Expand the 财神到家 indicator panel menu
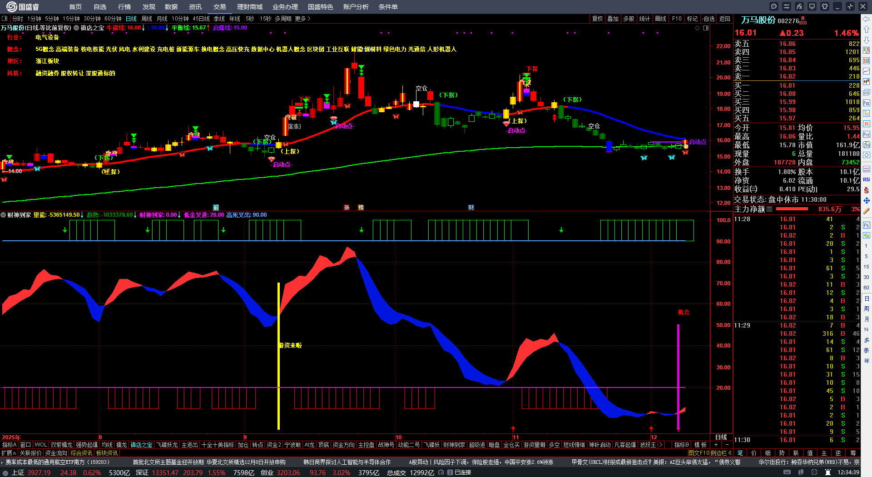Screen dimensions: 872x477 pos(3,215)
